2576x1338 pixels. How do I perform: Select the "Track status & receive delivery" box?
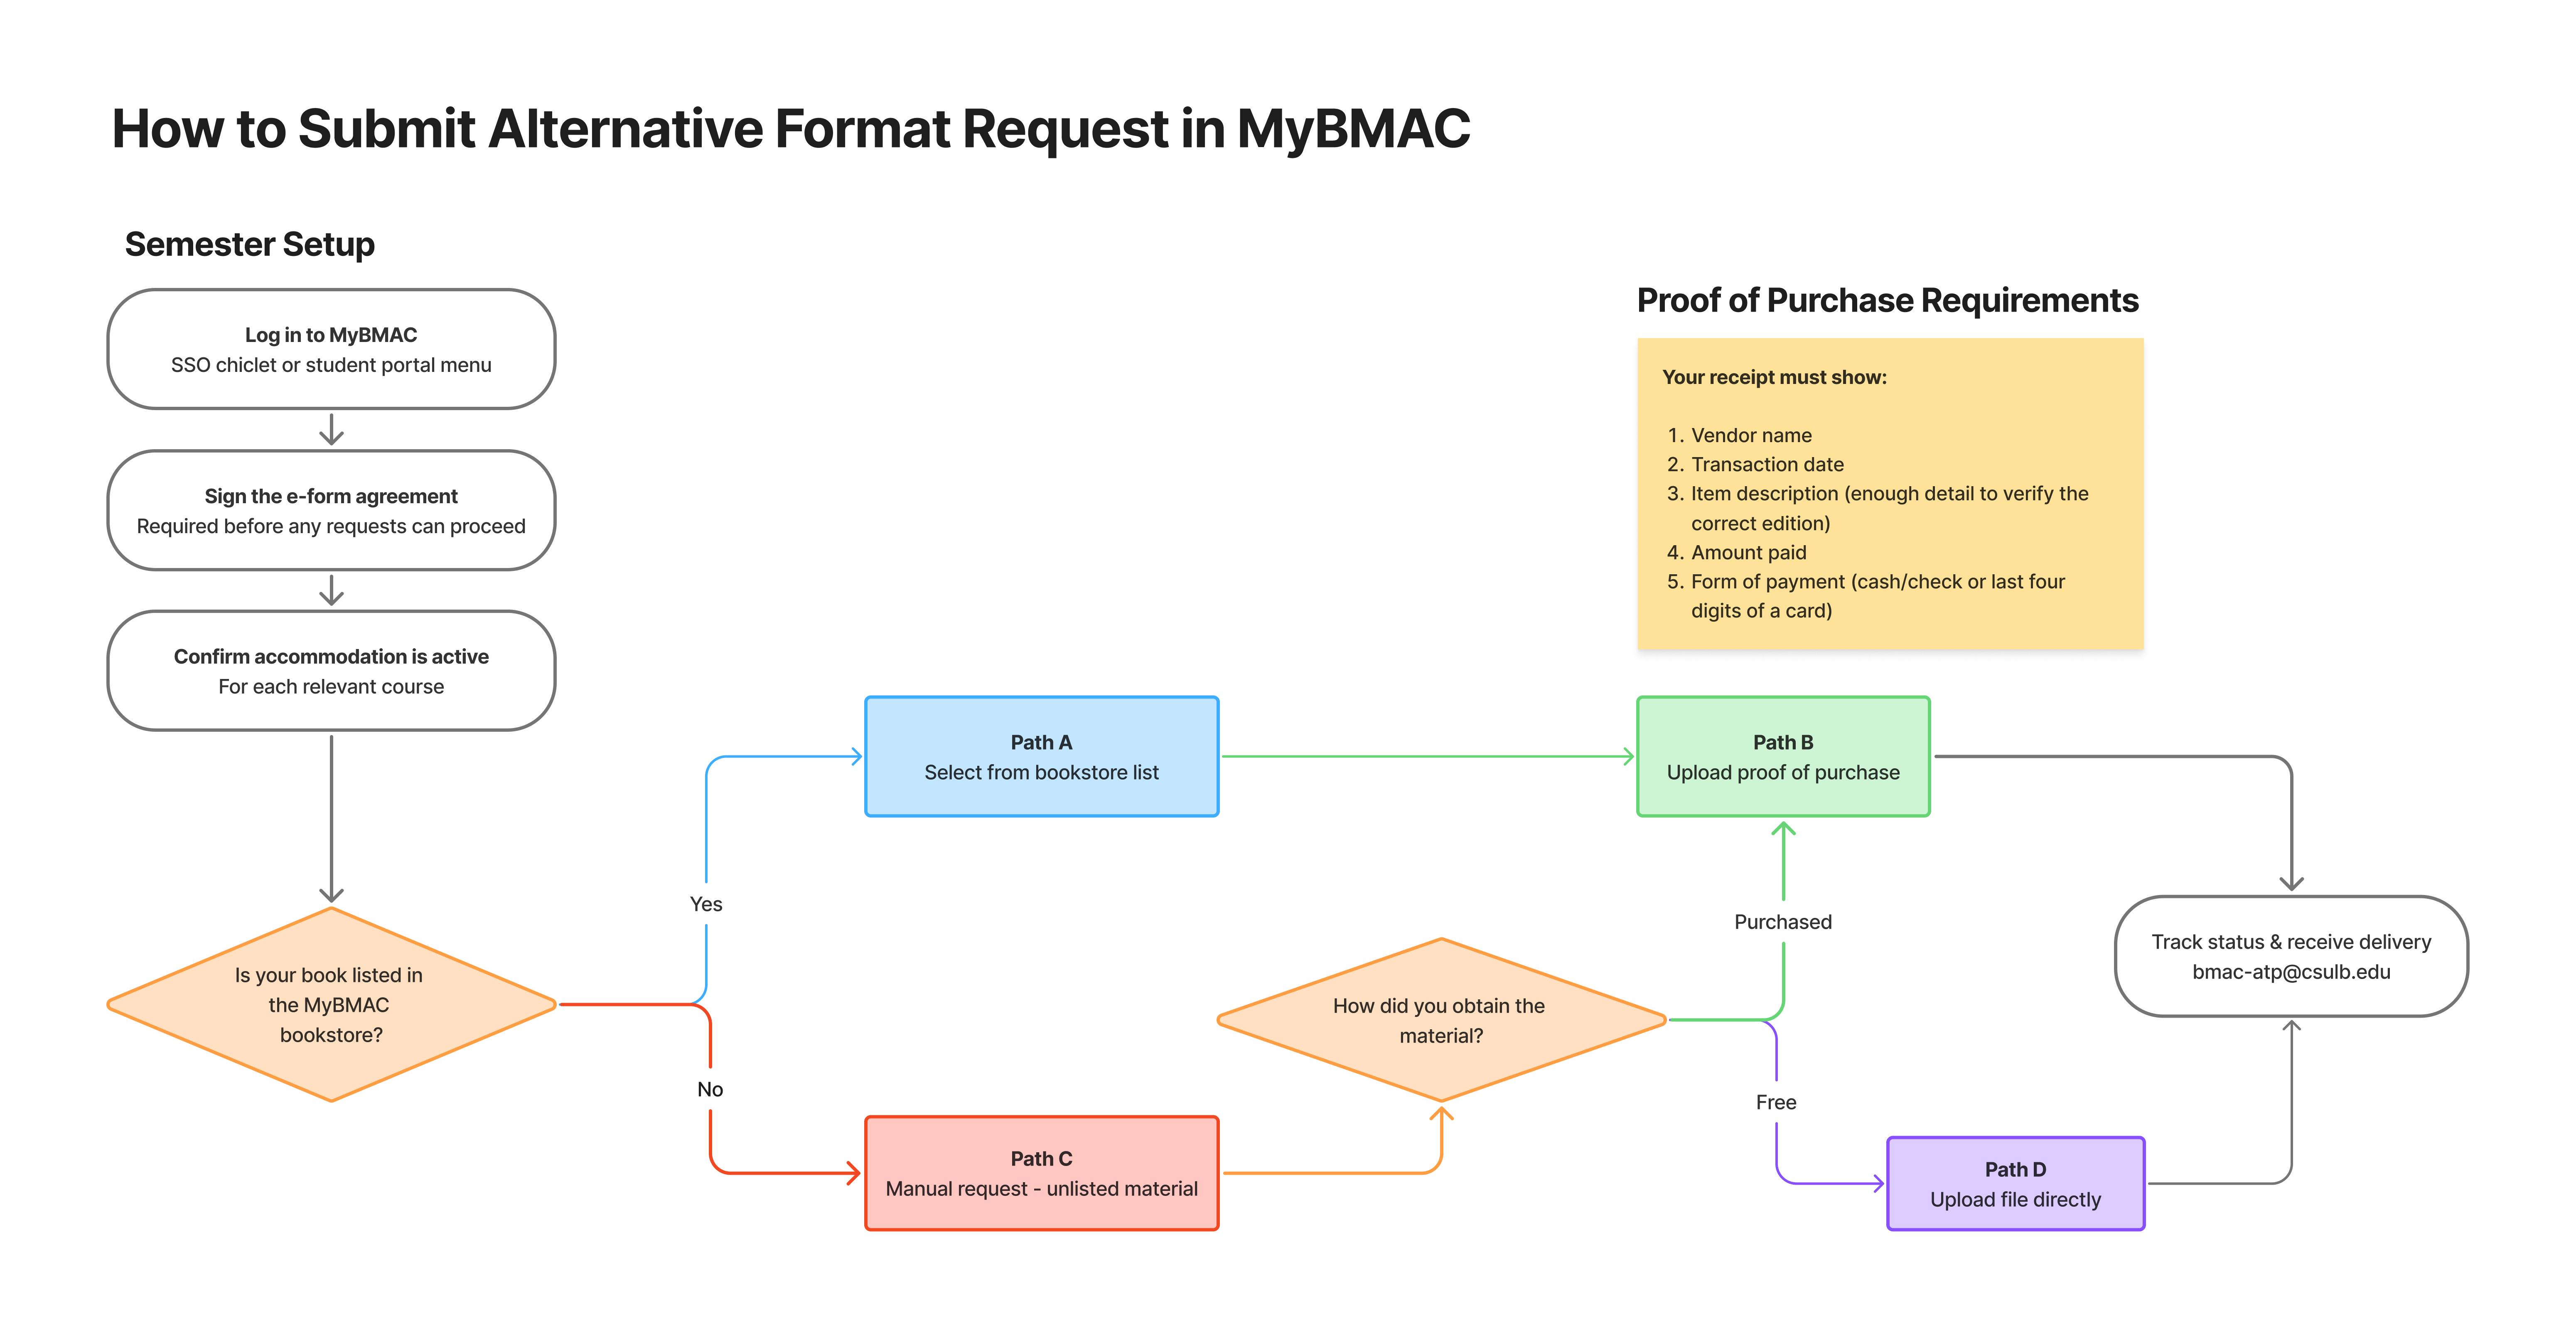(2291, 956)
